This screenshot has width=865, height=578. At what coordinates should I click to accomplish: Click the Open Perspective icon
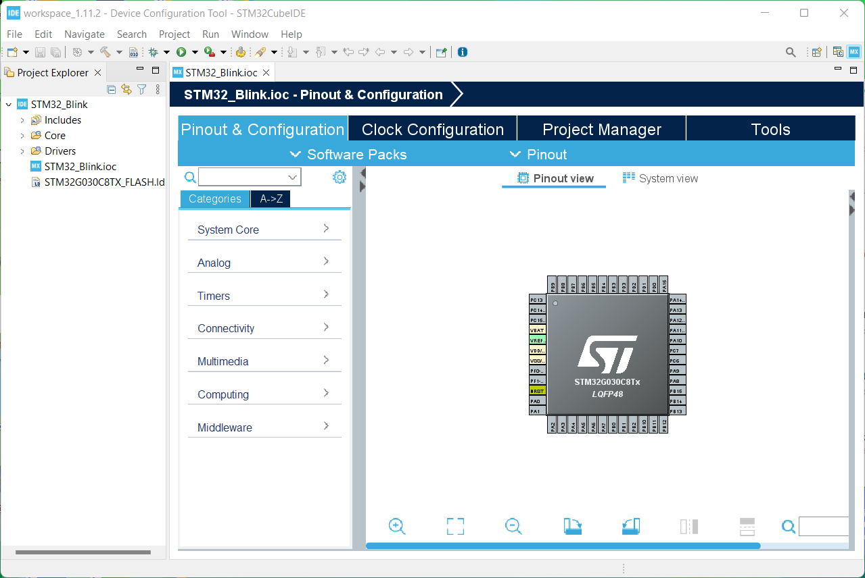coord(817,52)
